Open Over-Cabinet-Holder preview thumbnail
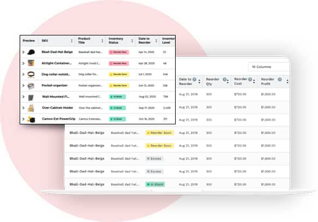318x222 pixels. click(31, 108)
